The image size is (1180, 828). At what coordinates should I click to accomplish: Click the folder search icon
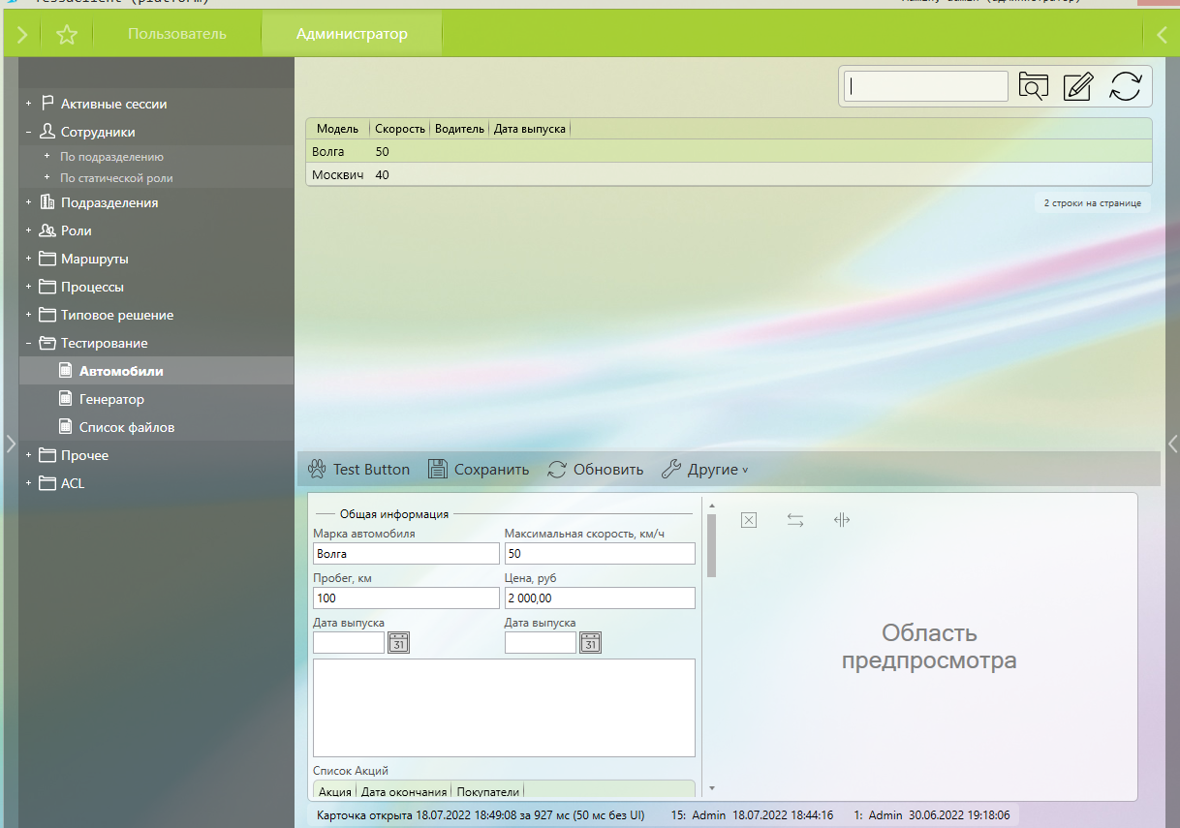point(1034,86)
